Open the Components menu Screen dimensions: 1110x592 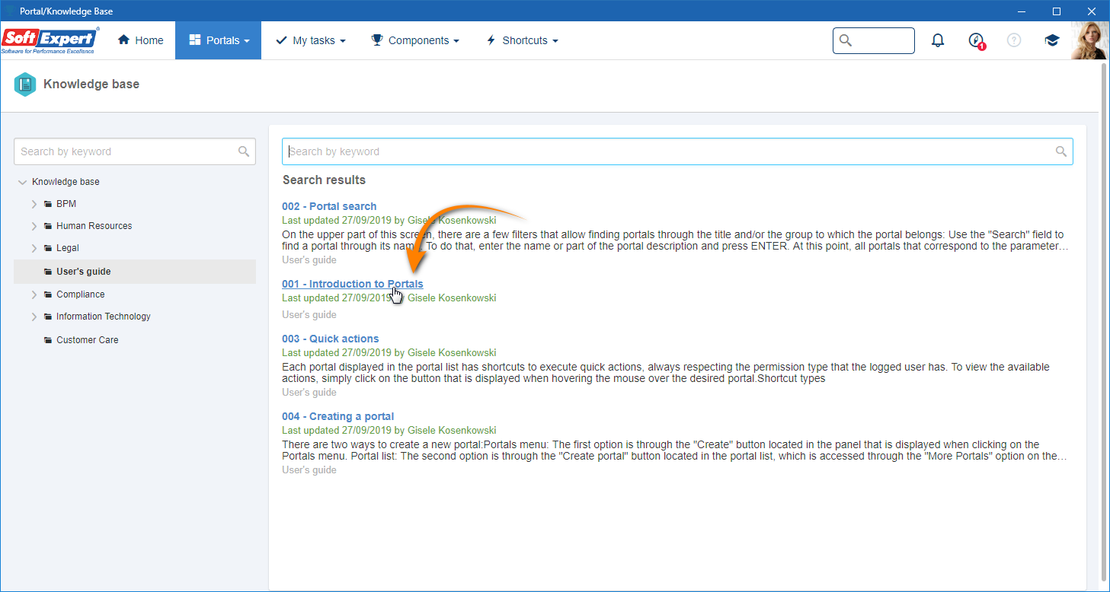click(415, 40)
